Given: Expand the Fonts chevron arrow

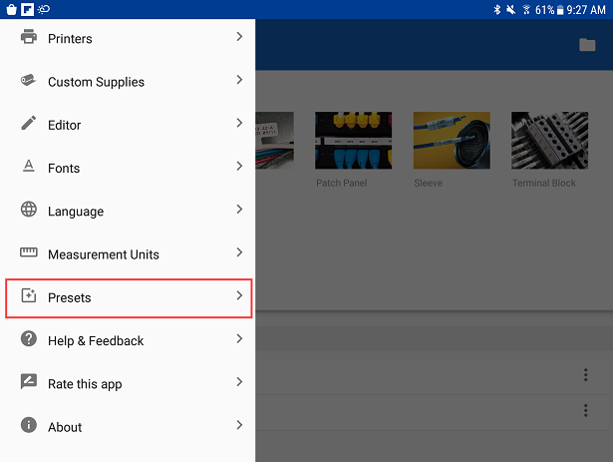Looking at the screenshot, I should click(239, 167).
